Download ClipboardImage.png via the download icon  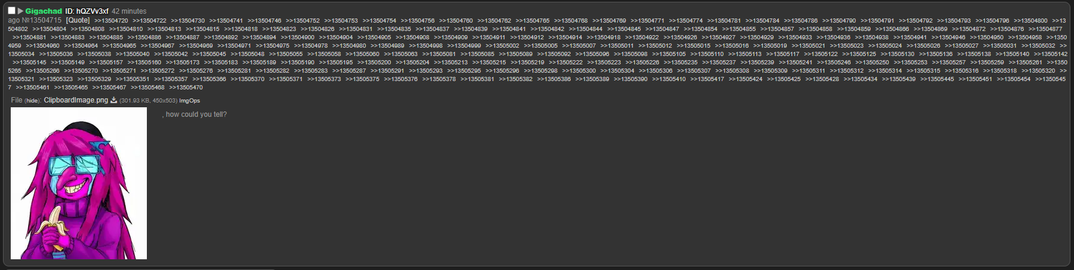(x=114, y=100)
